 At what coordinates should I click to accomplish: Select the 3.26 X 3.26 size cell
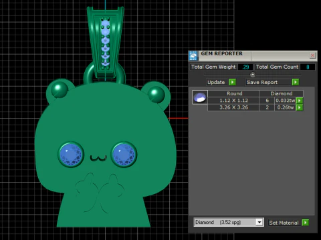click(233, 107)
